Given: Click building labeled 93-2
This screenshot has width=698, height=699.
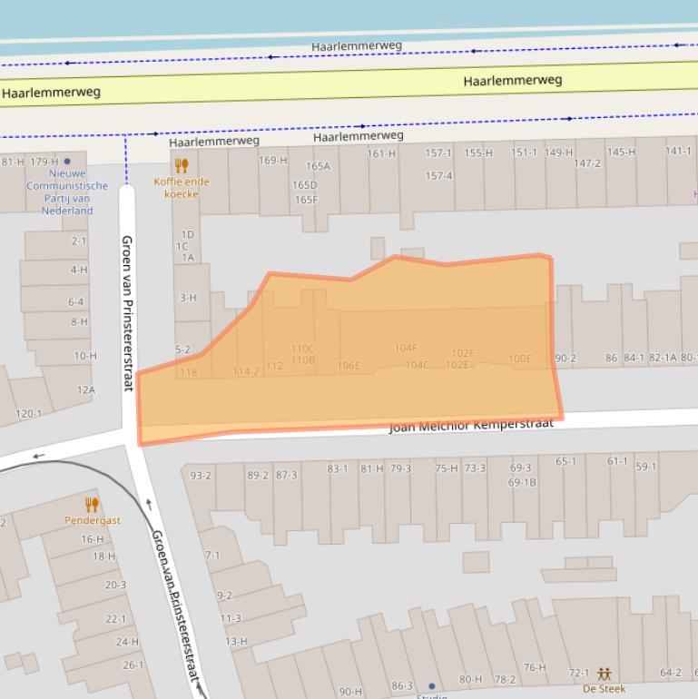Looking at the screenshot, I should click(201, 476).
